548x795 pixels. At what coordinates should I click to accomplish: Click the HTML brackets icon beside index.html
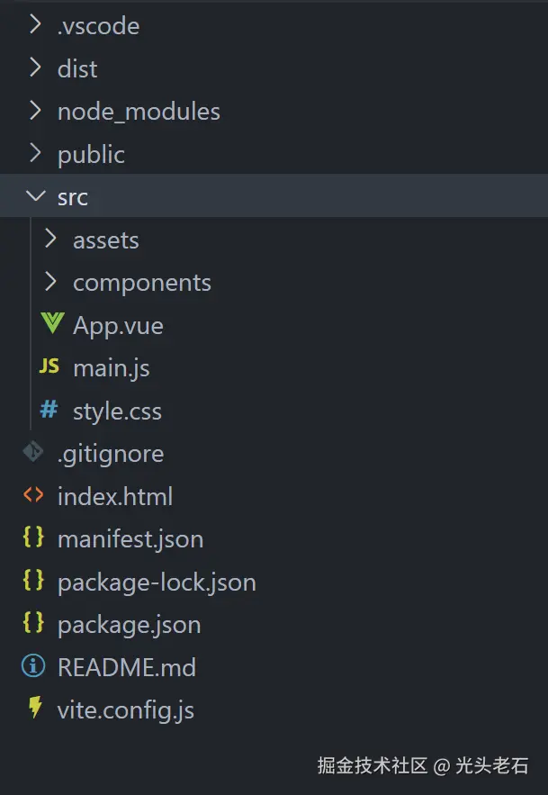[x=33, y=495]
